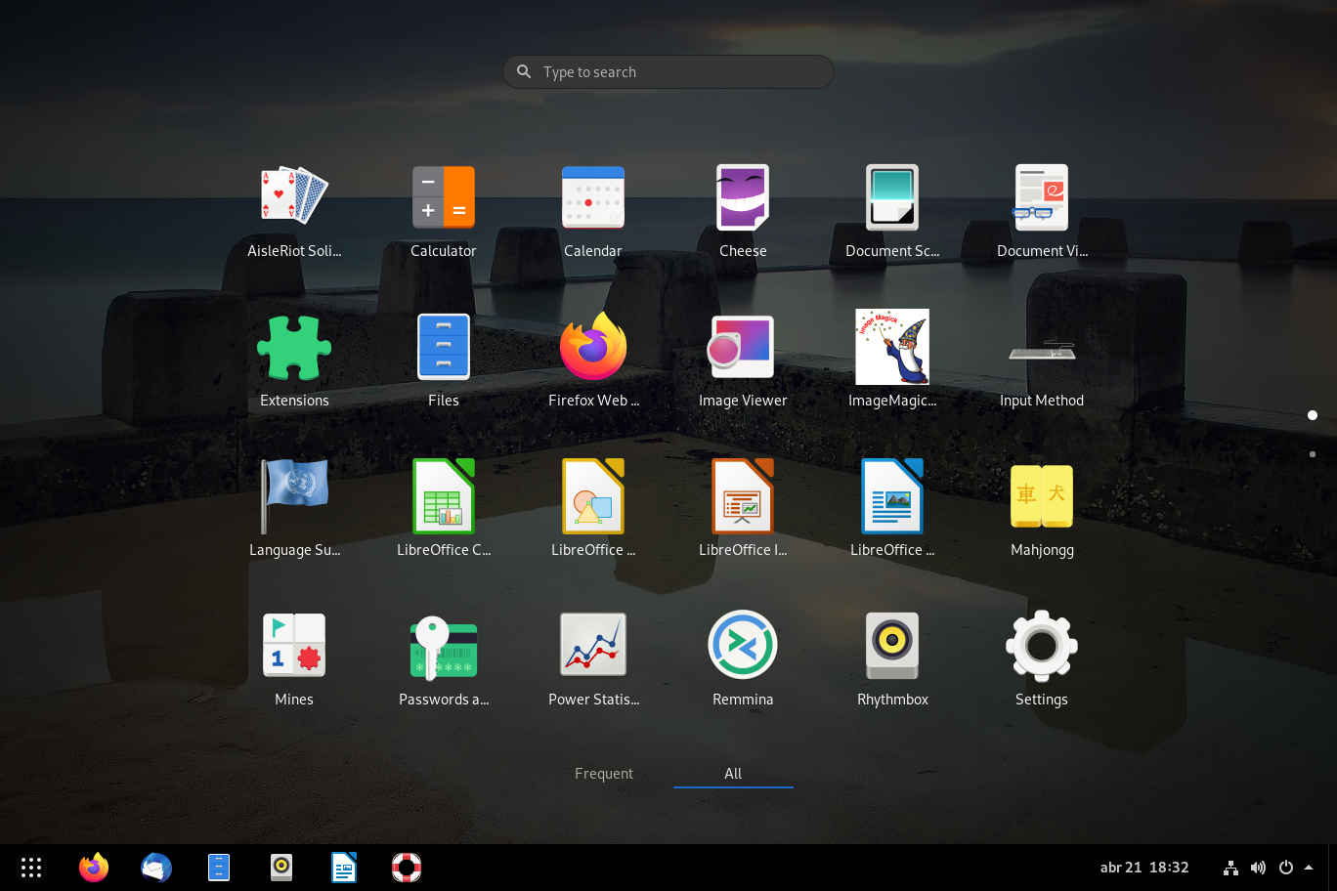
Task: Launch Rhythmbox music player from grid
Action: click(x=892, y=646)
